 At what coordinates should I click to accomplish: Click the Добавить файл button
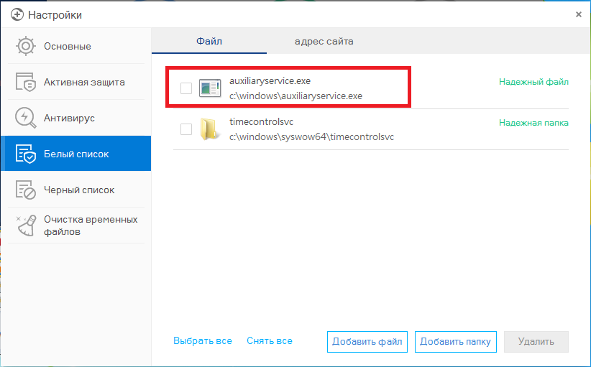point(367,342)
